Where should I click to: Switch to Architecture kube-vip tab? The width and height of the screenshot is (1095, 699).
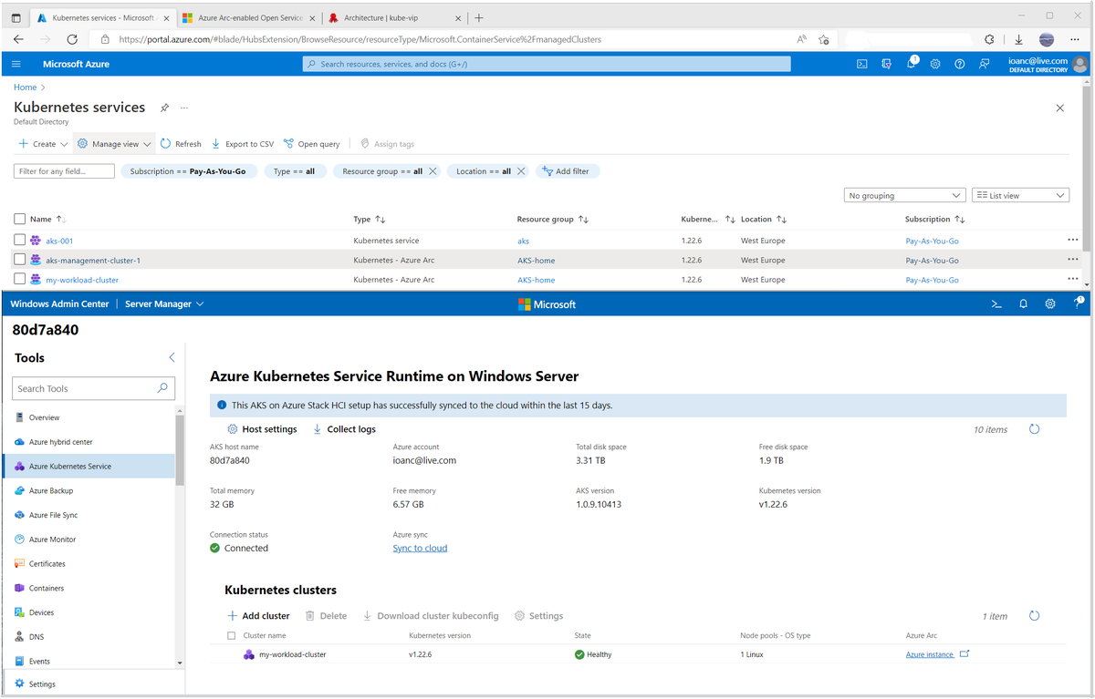tap(394, 17)
